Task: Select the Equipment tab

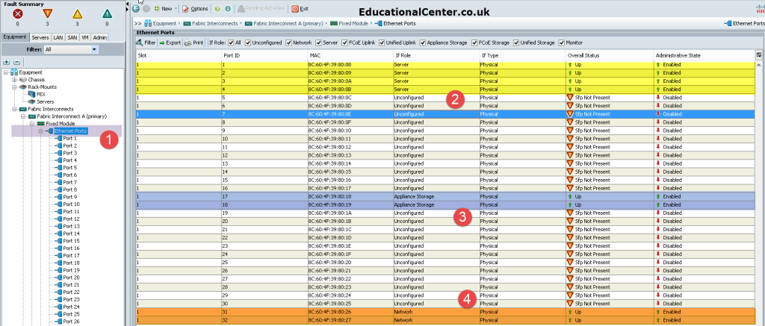Action: click(x=15, y=37)
